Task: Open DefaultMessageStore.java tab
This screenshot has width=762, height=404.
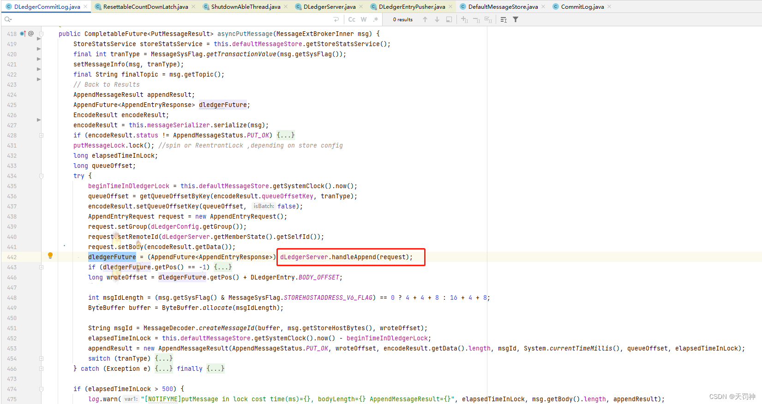Action: (503, 6)
